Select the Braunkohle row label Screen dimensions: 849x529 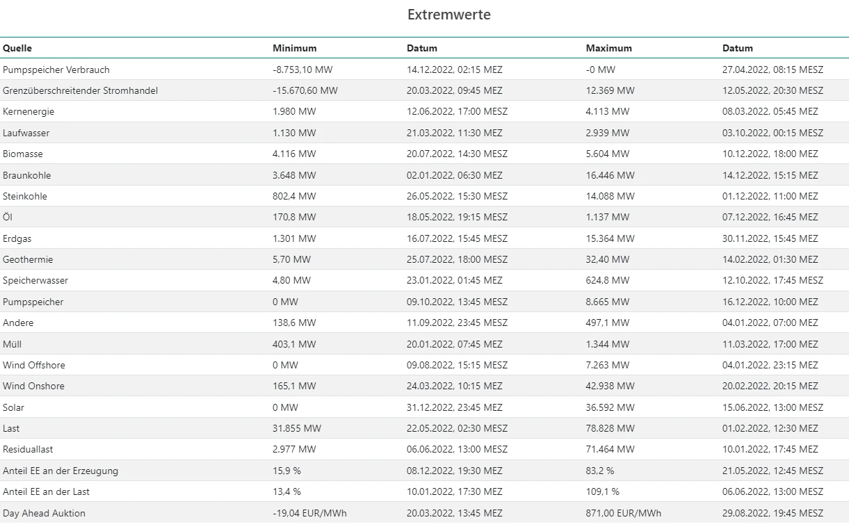point(27,175)
